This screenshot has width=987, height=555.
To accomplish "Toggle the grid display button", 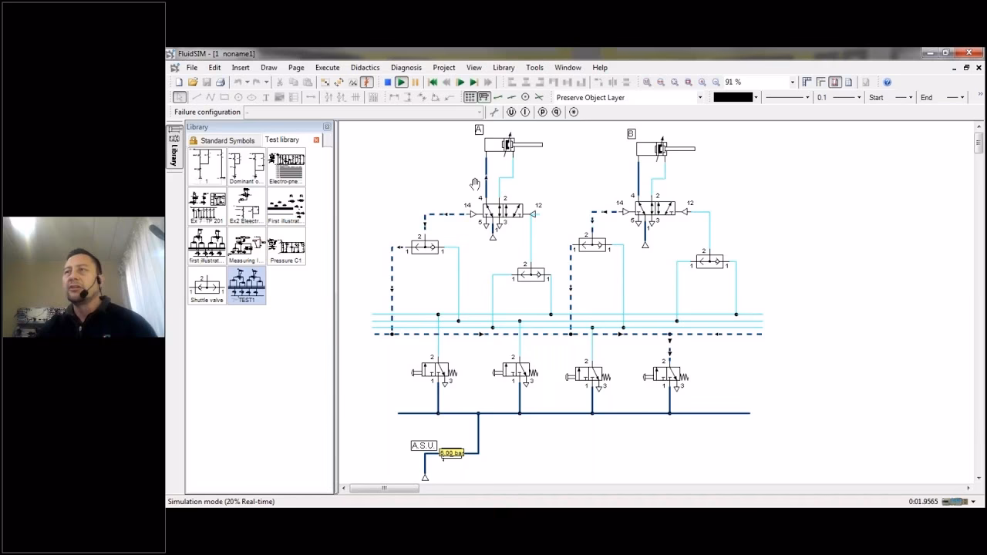I will [469, 96].
